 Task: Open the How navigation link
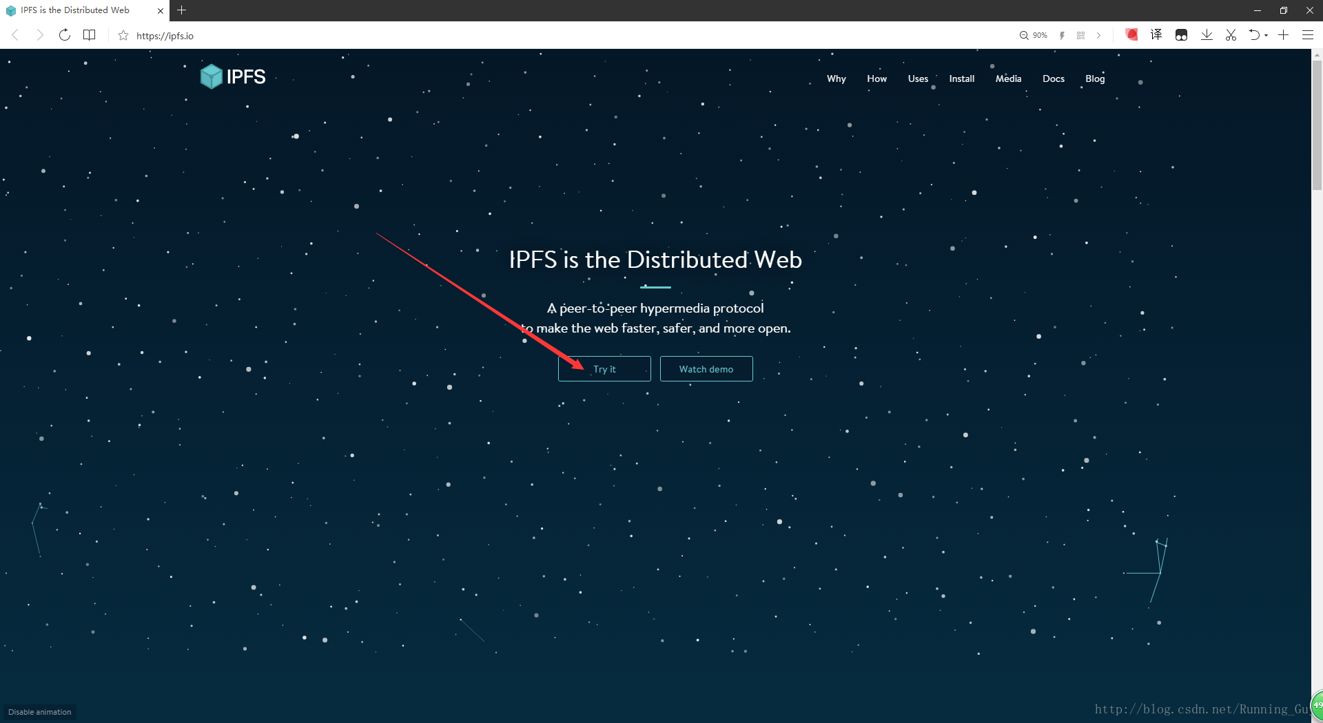click(876, 78)
